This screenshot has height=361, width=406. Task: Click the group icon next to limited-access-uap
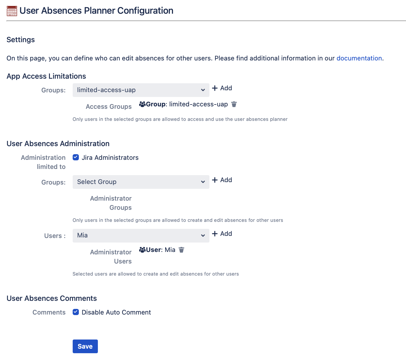point(142,104)
